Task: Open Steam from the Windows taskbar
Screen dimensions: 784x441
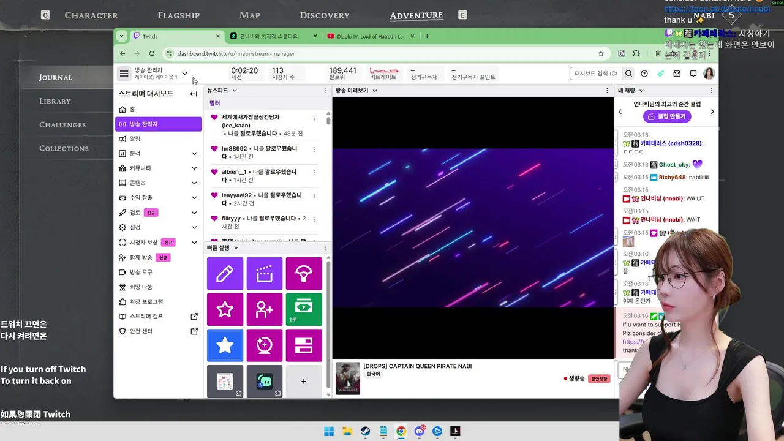Action: point(365,431)
